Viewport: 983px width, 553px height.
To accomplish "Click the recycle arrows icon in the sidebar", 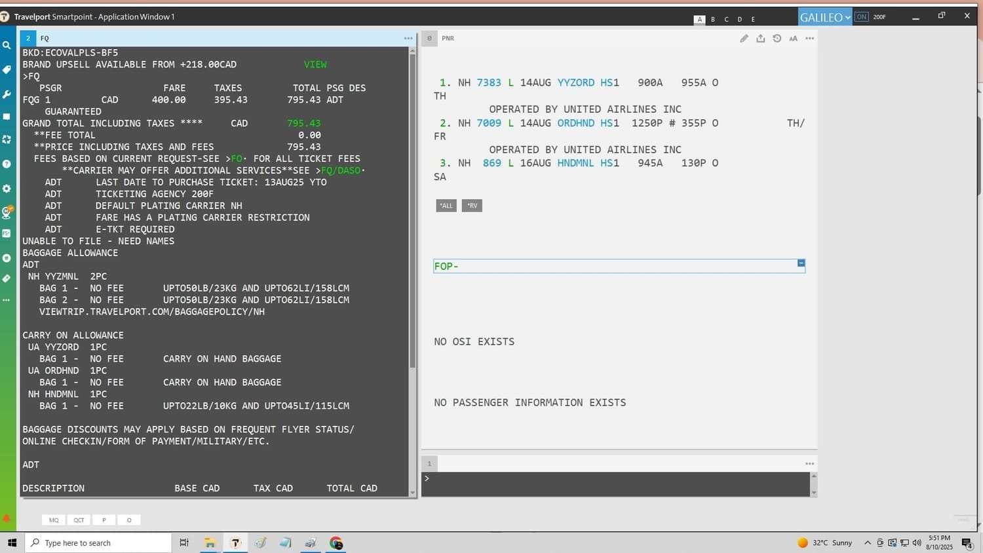I will pos(7,140).
